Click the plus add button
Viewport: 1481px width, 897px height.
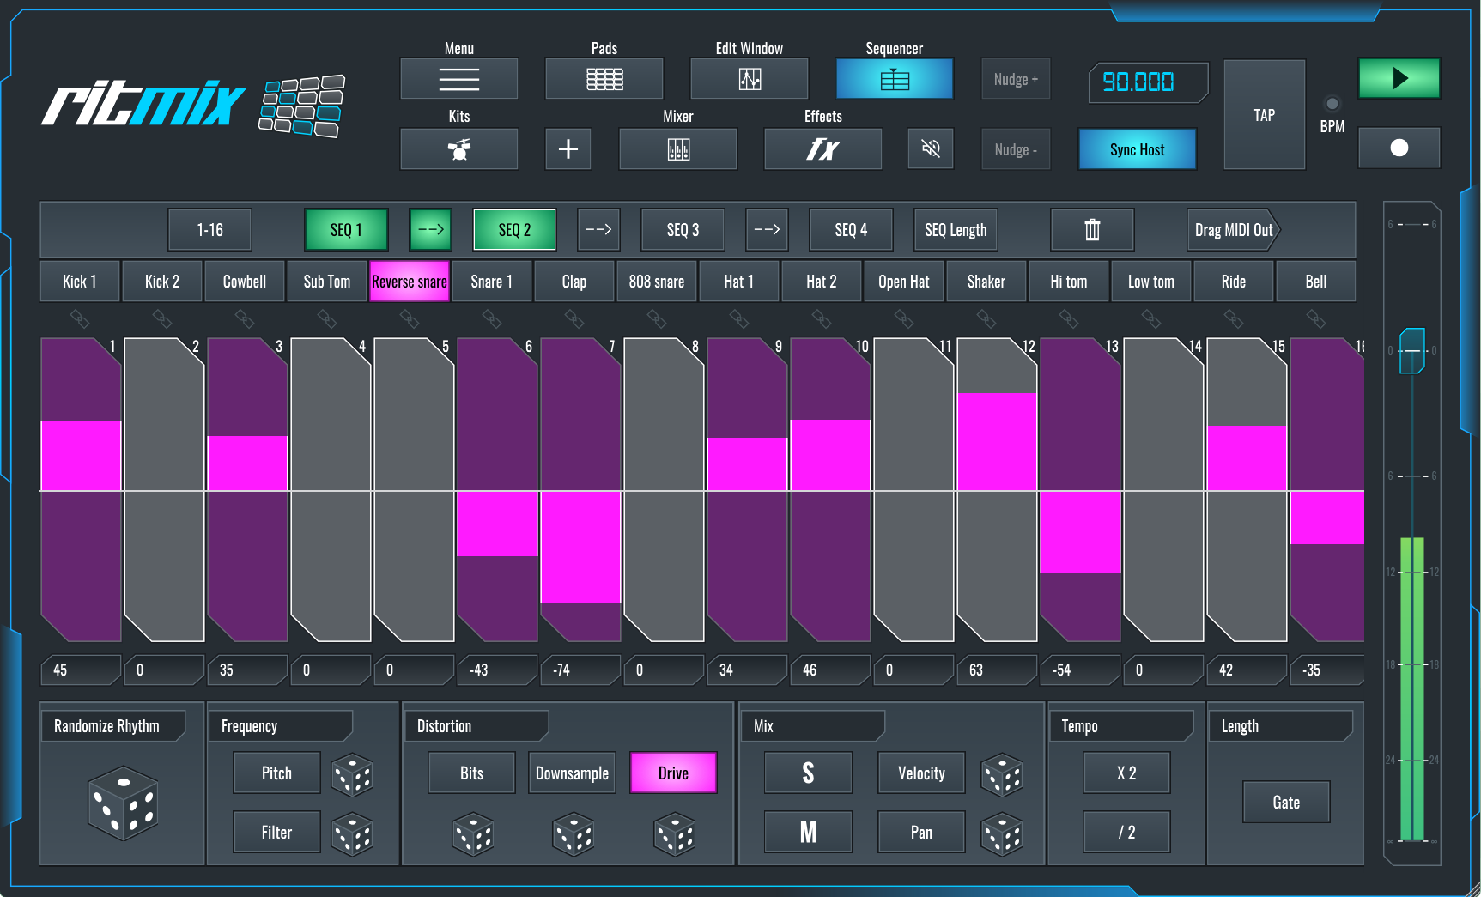(568, 149)
